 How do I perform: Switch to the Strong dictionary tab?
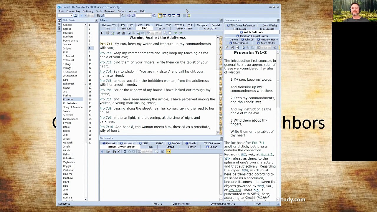(170, 147)
